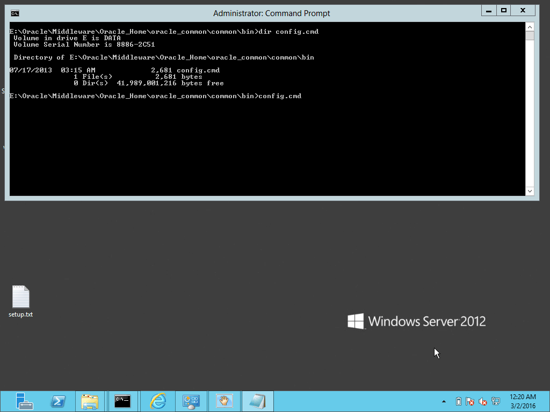Open Server Manager from the taskbar
Screen dimensions: 550x412
(24, 401)
